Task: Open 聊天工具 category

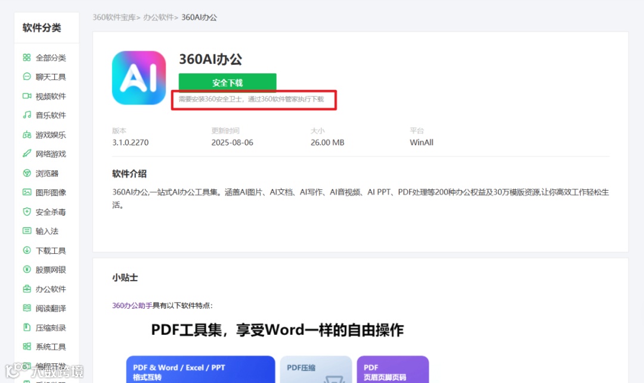Action: (51, 77)
